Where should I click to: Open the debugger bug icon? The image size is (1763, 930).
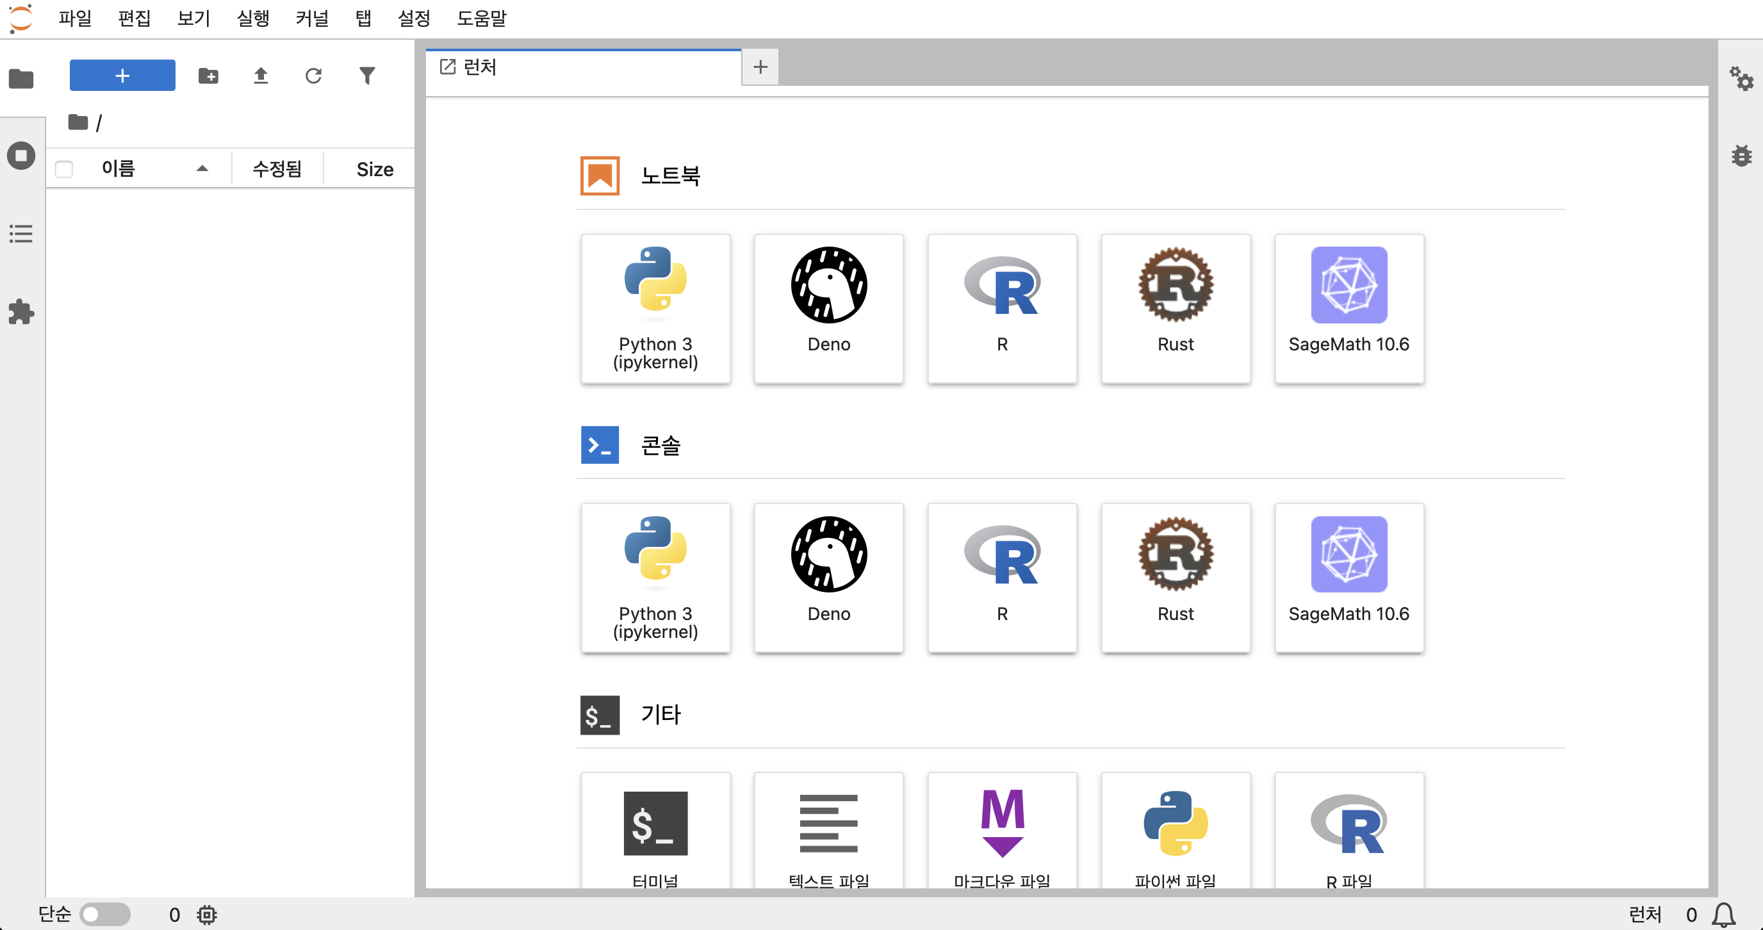point(1741,156)
